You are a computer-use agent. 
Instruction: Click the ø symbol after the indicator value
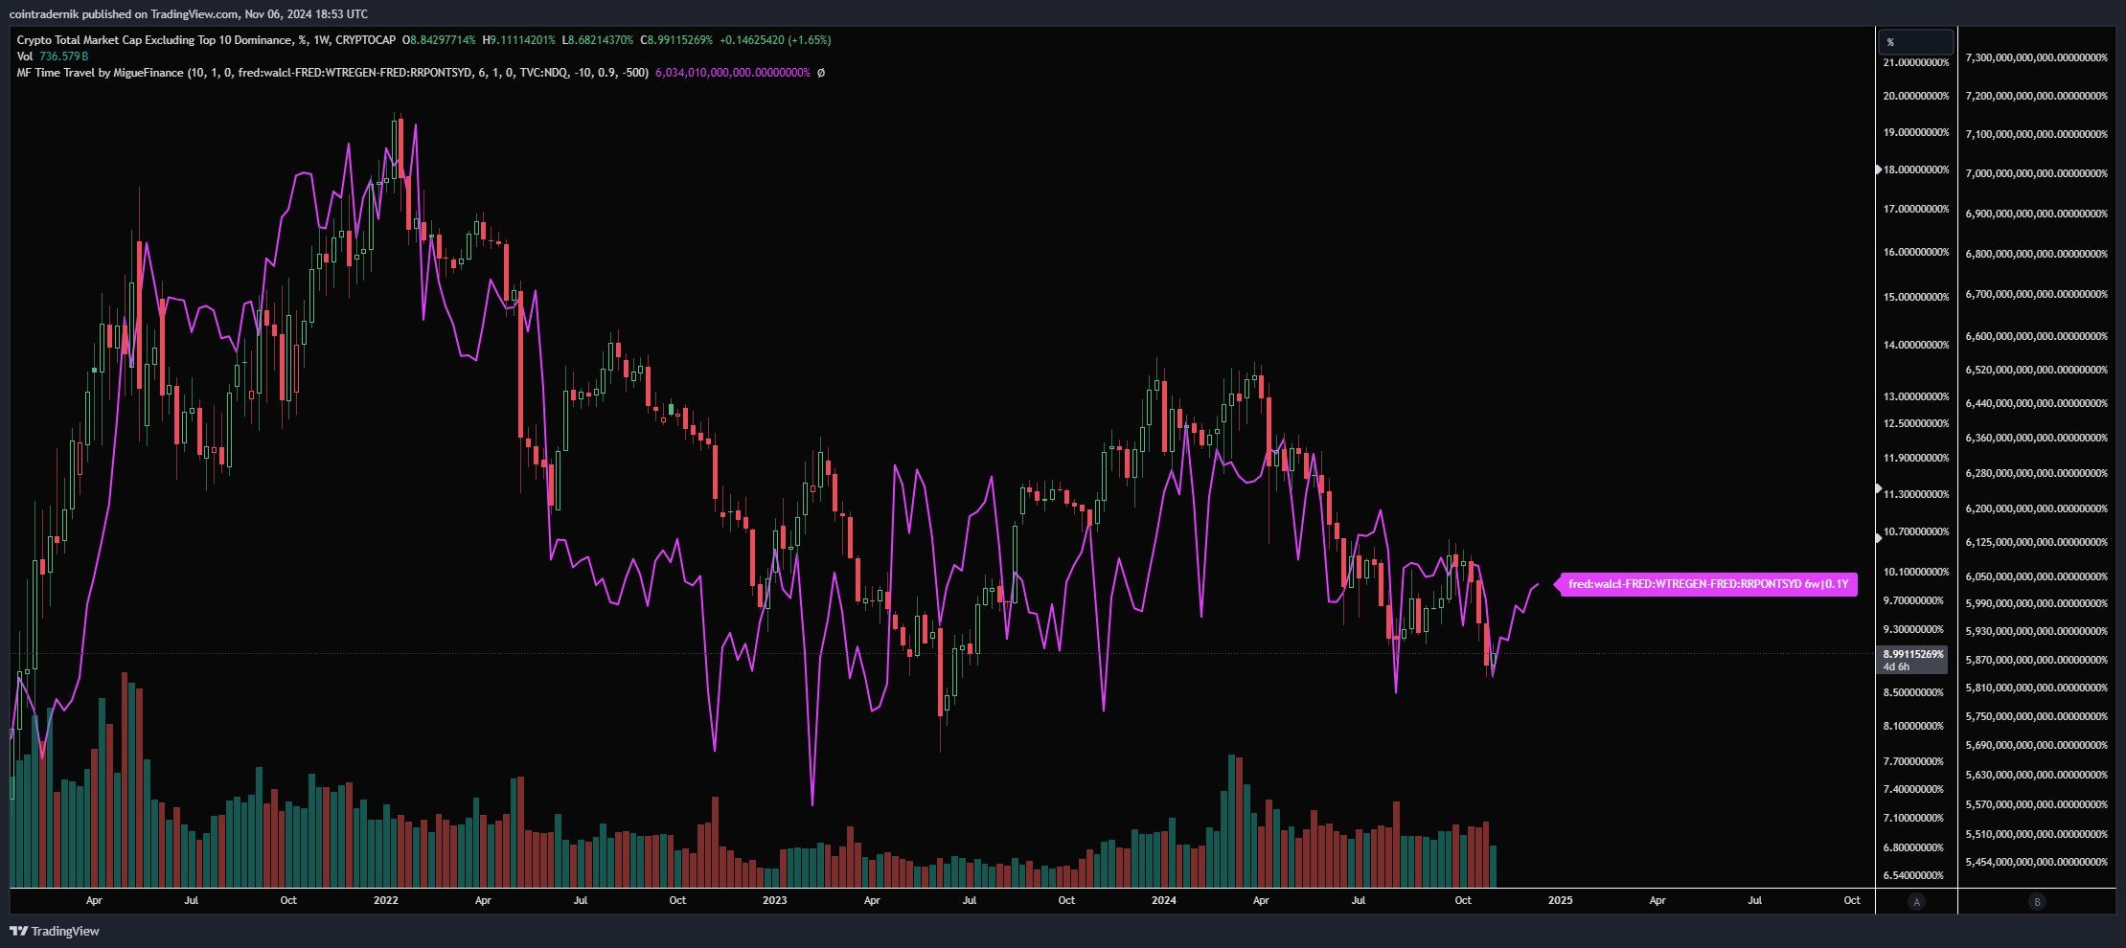(x=821, y=73)
